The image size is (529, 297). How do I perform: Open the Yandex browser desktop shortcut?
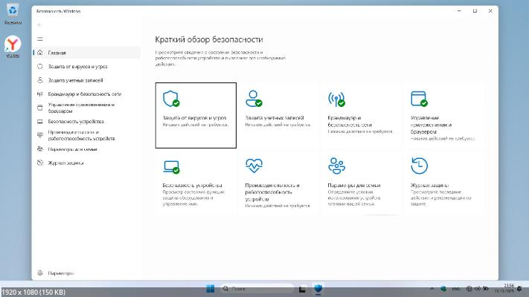point(13,45)
